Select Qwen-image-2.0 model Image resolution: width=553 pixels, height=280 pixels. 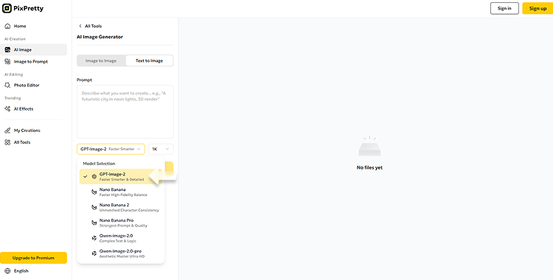pos(121,238)
